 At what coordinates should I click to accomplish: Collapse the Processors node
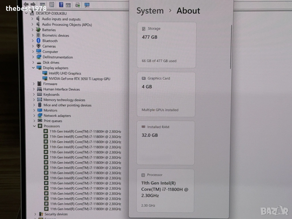[35, 126]
